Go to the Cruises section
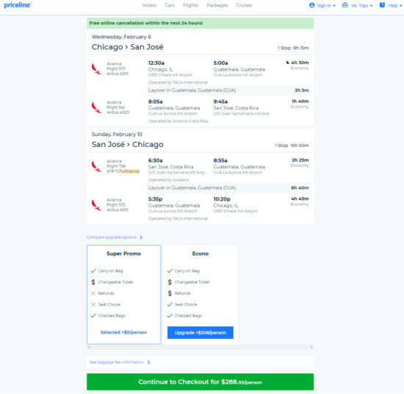Screen dimensions: 404x394 [245, 5]
